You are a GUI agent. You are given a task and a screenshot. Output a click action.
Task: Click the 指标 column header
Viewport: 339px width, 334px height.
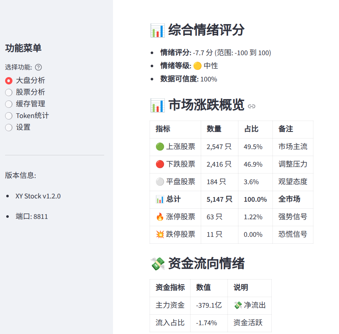163,129
